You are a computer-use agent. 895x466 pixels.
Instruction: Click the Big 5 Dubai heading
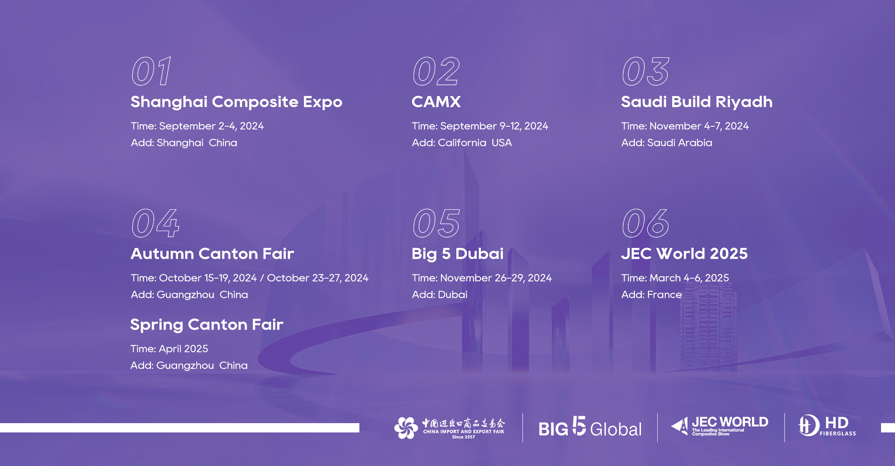tap(458, 254)
